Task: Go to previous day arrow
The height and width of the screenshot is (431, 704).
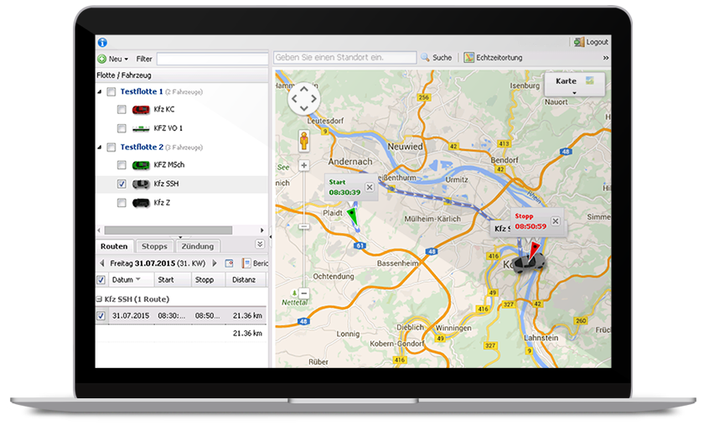Action: [102, 263]
